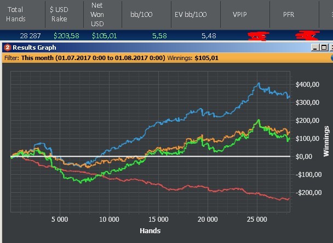Click the -$100,00 axis label
Screen dimensions: 333x243
(x=308, y=175)
